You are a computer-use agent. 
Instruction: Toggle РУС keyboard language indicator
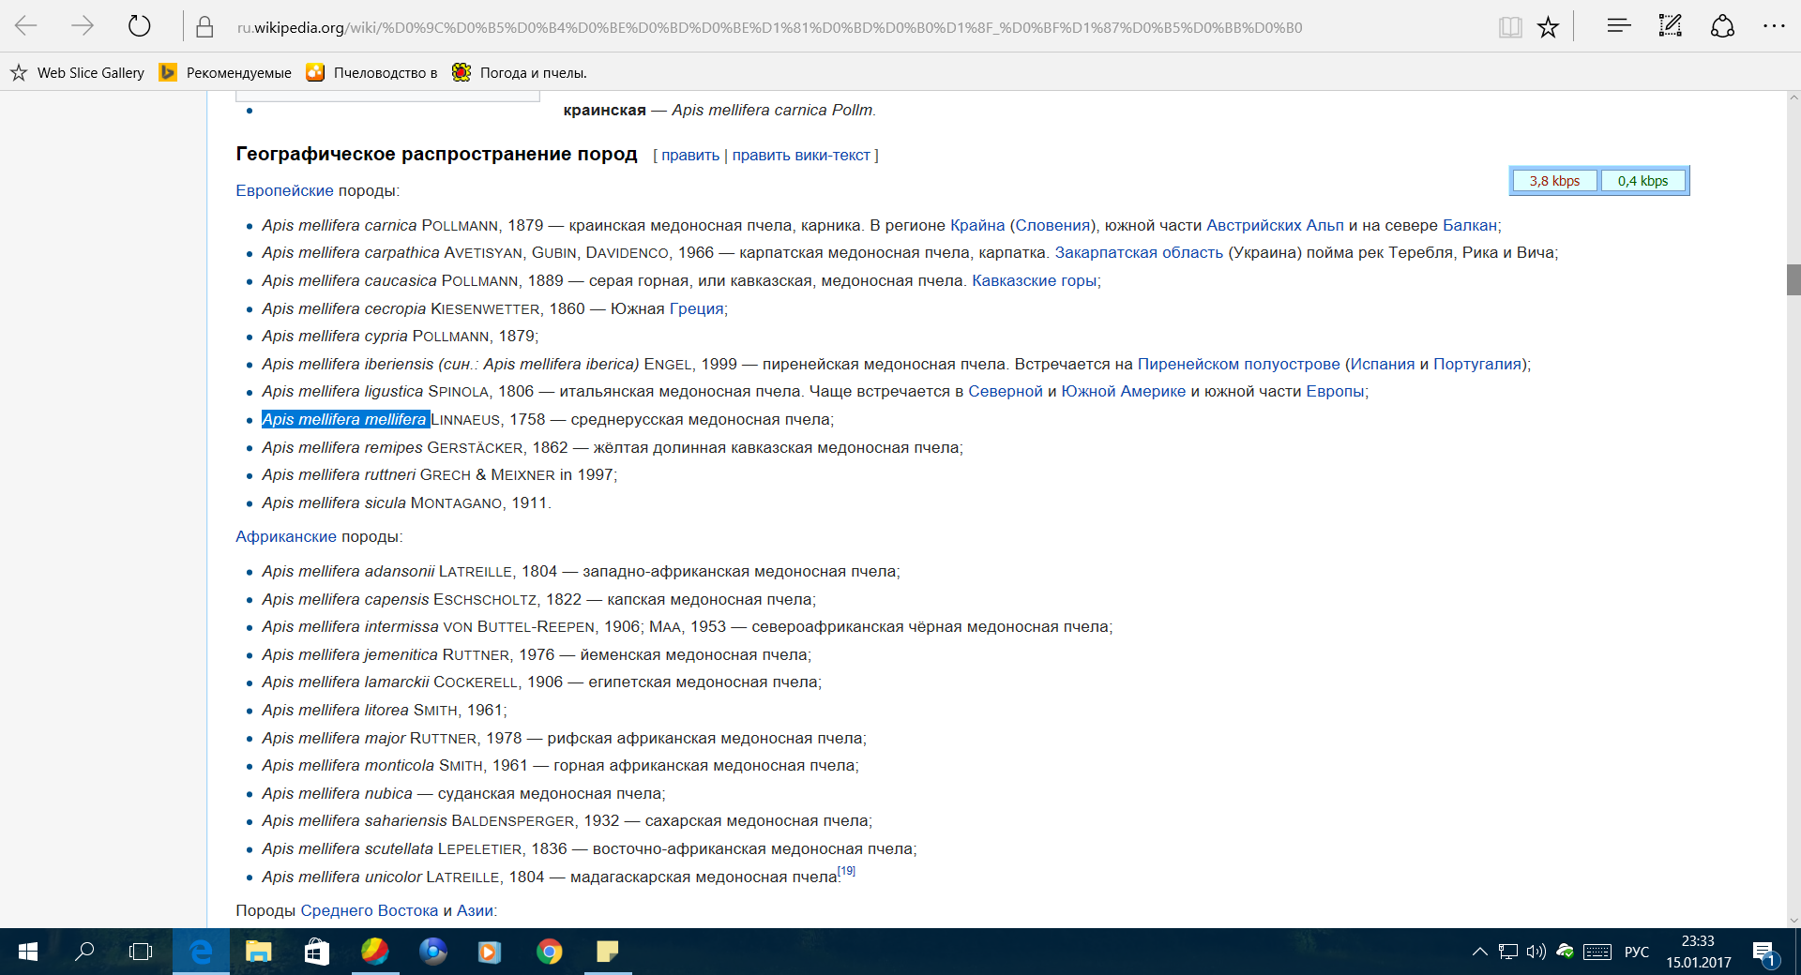tap(1636, 952)
